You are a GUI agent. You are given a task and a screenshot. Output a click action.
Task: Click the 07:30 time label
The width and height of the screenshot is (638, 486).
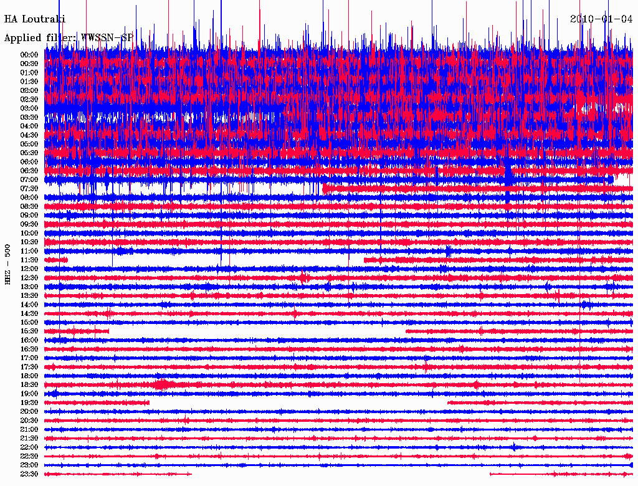(x=29, y=188)
